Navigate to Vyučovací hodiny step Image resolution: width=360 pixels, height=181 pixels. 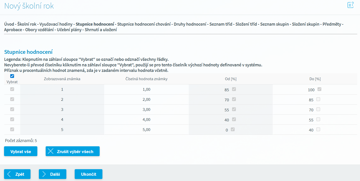click(56, 24)
